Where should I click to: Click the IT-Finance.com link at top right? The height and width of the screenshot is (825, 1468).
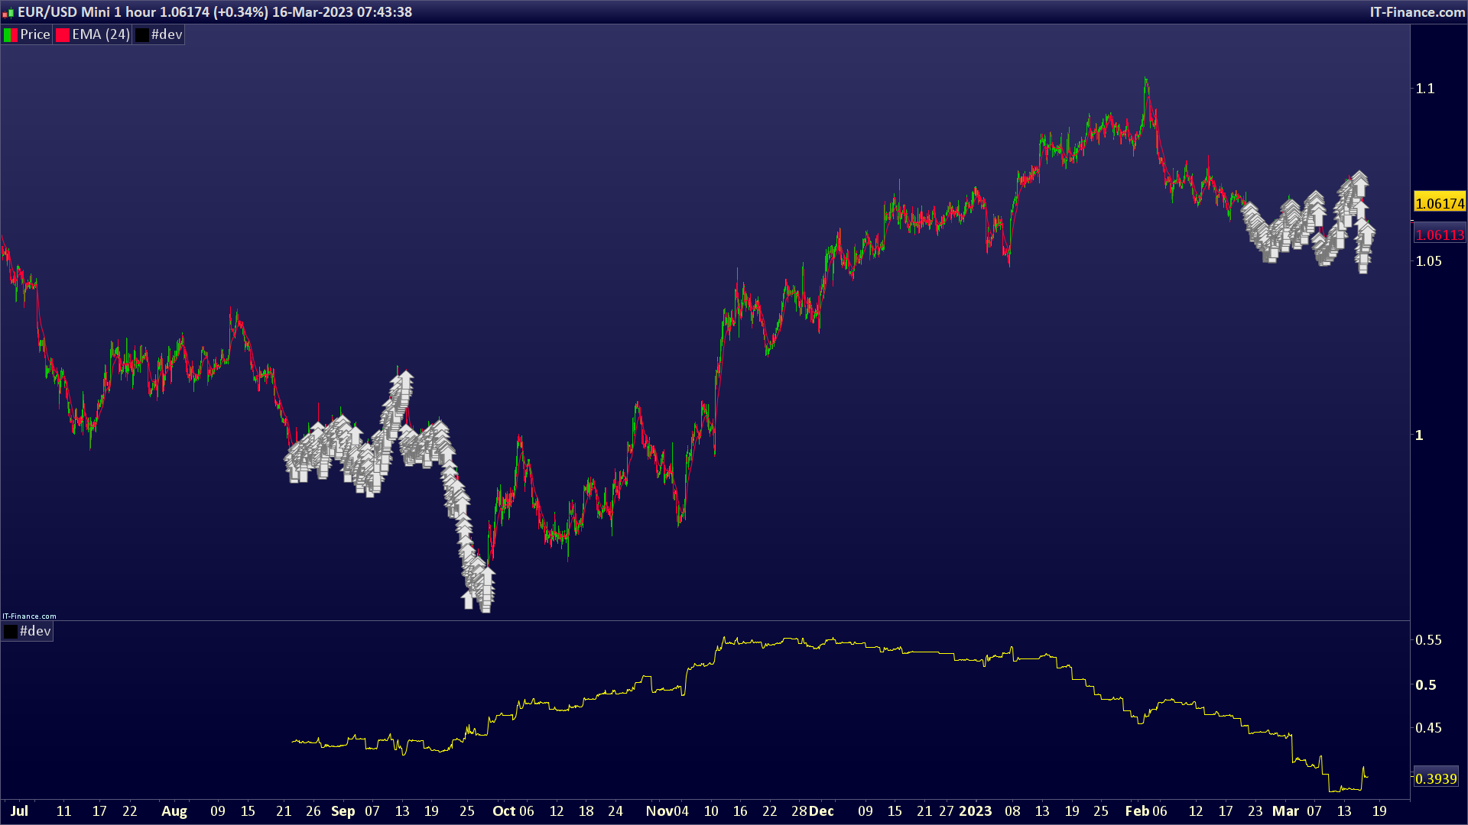coord(1417,12)
